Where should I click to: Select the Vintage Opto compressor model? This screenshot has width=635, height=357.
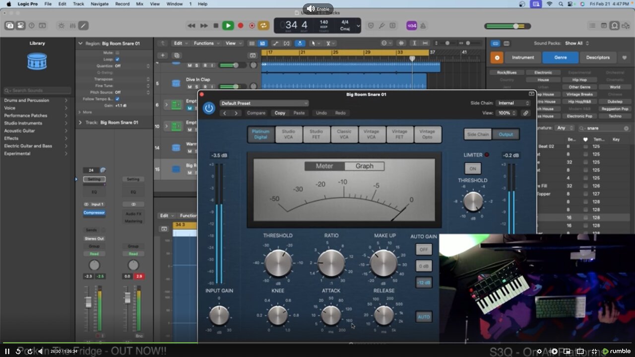(x=427, y=134)
